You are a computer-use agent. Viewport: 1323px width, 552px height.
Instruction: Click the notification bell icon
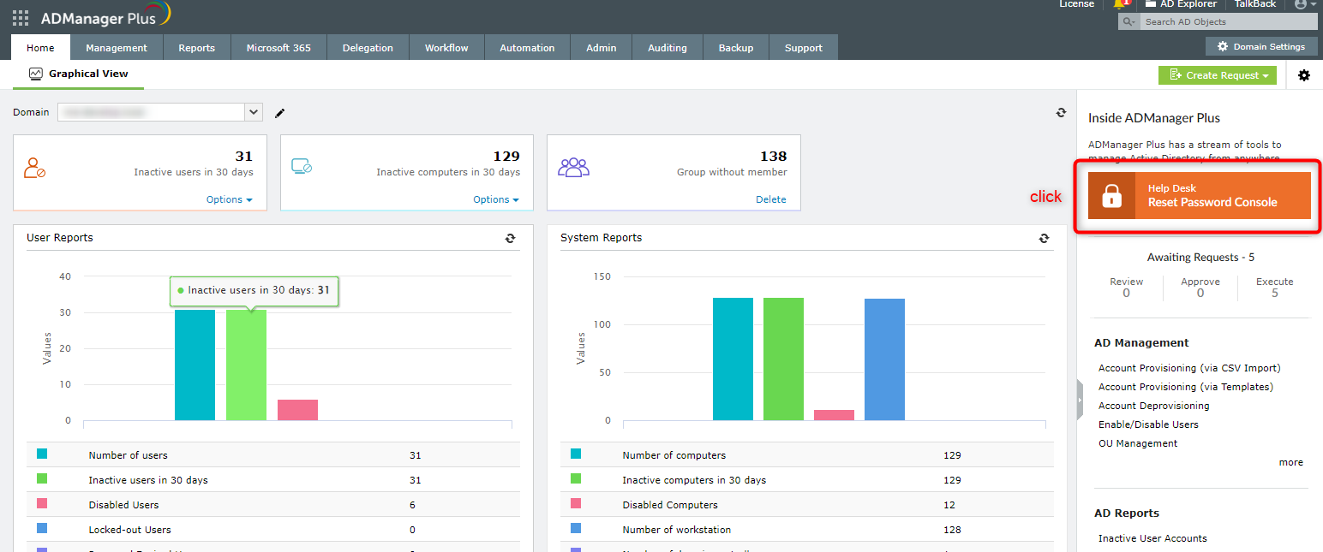pyautogui.click(x=1120, y=4)
